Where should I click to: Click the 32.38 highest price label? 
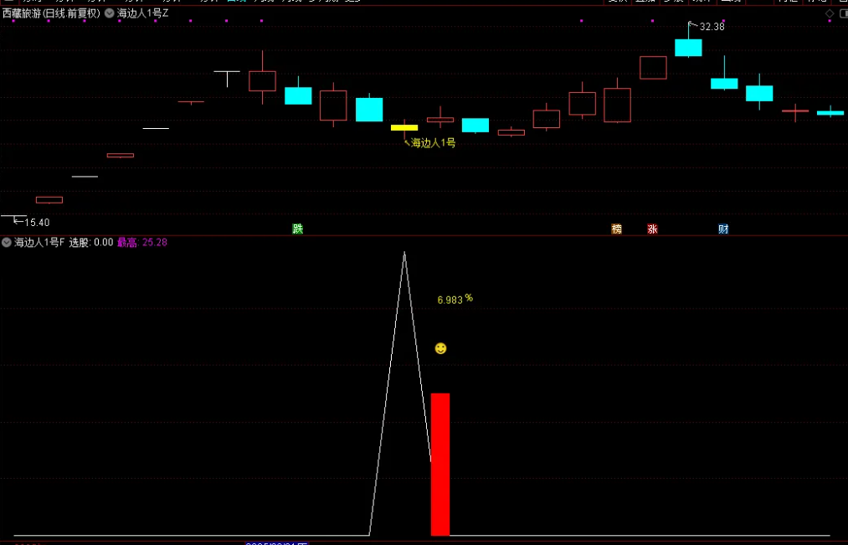[712, 27]
